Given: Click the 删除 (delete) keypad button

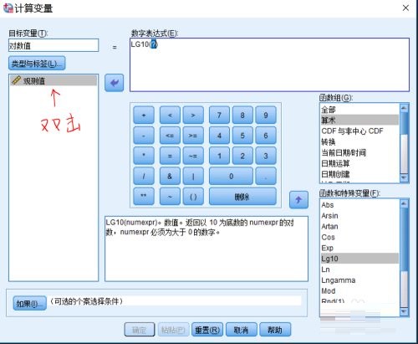Looking at the screenshot, I should point(242,196).
